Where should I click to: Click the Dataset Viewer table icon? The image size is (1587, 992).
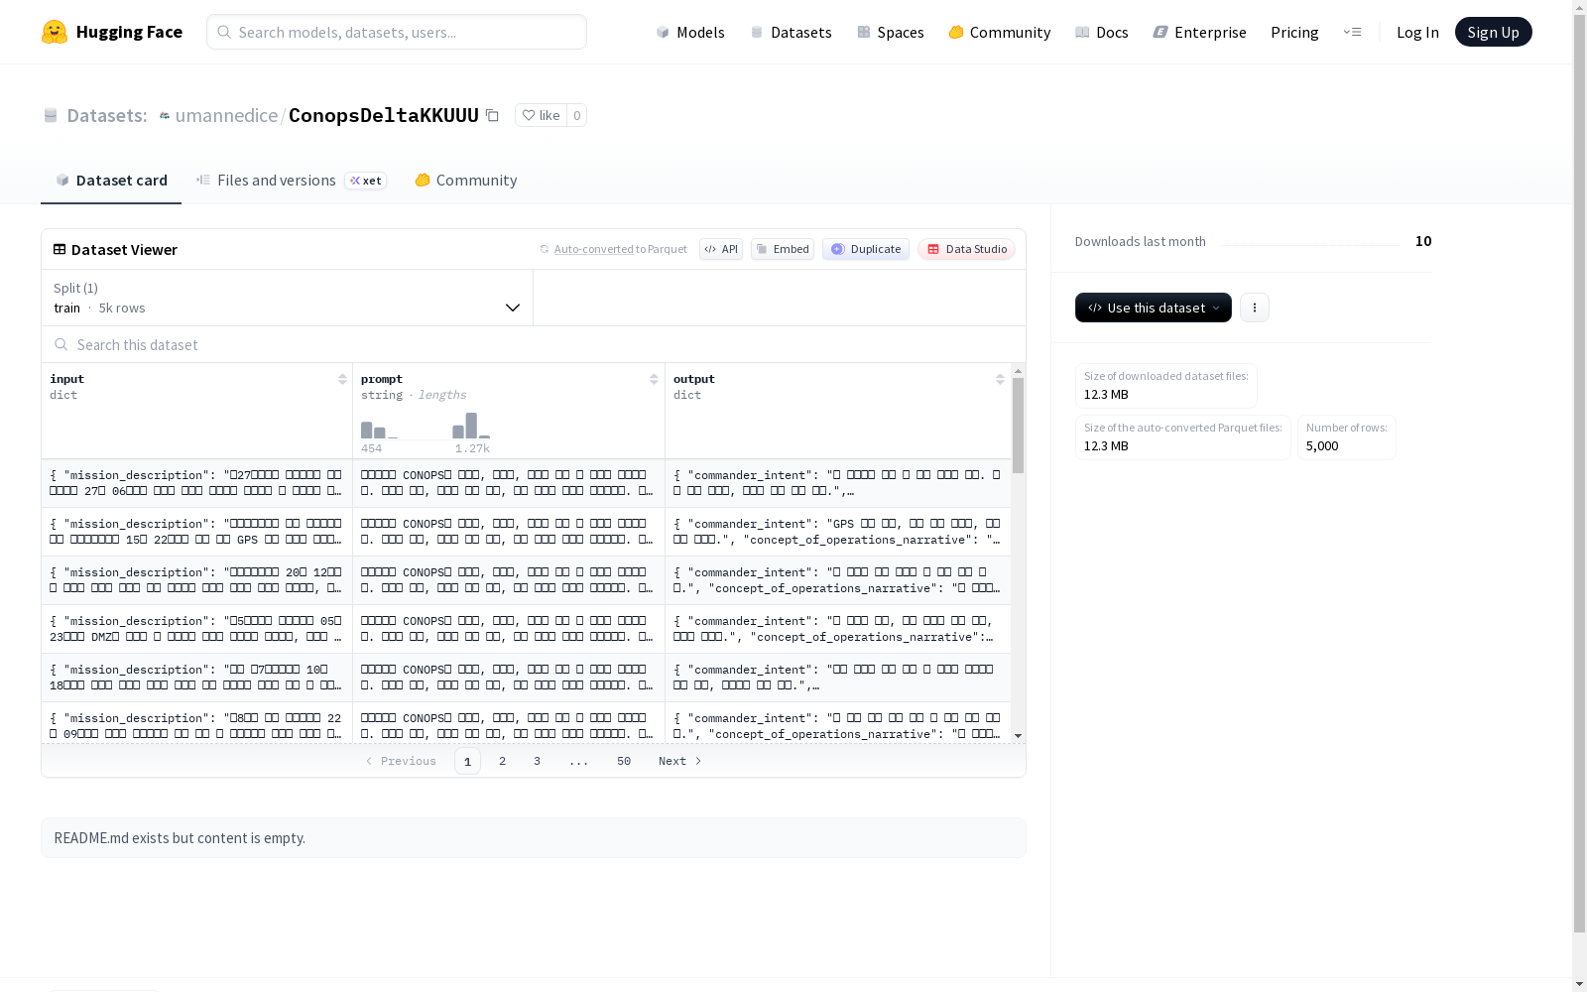tap(60, 249)
